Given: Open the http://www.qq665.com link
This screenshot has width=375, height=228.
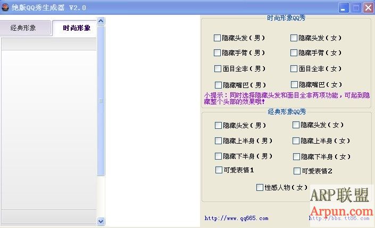Looking at the screenshot, I should pos(236,218).
